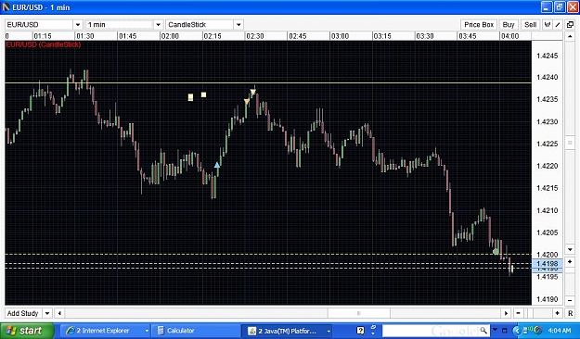
Task: Click the Sell button
Action: (530, 25)
